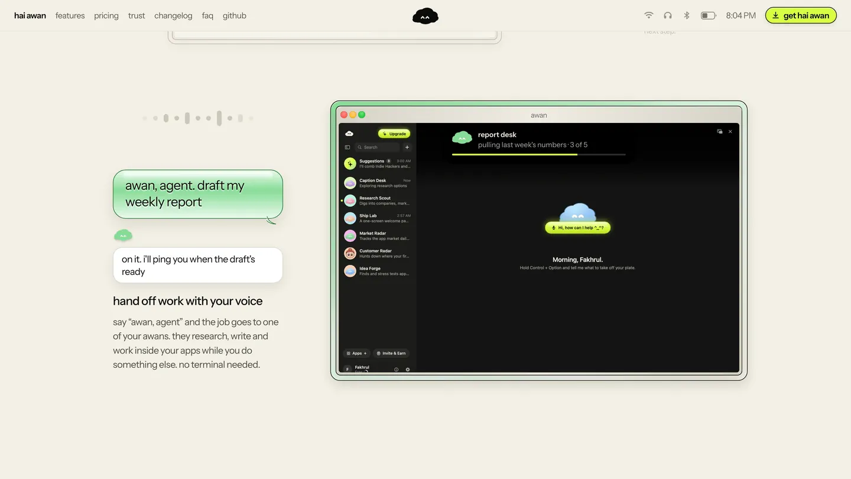
Task: Click the black cloud logo in header
Action: click(x=425, y=16)
